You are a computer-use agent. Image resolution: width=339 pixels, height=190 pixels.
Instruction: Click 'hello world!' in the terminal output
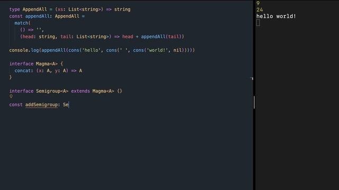(276, 16)
